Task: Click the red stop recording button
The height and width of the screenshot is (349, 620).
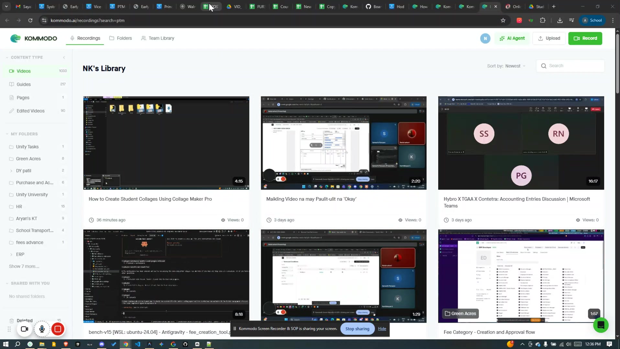Action: [58, 329]
